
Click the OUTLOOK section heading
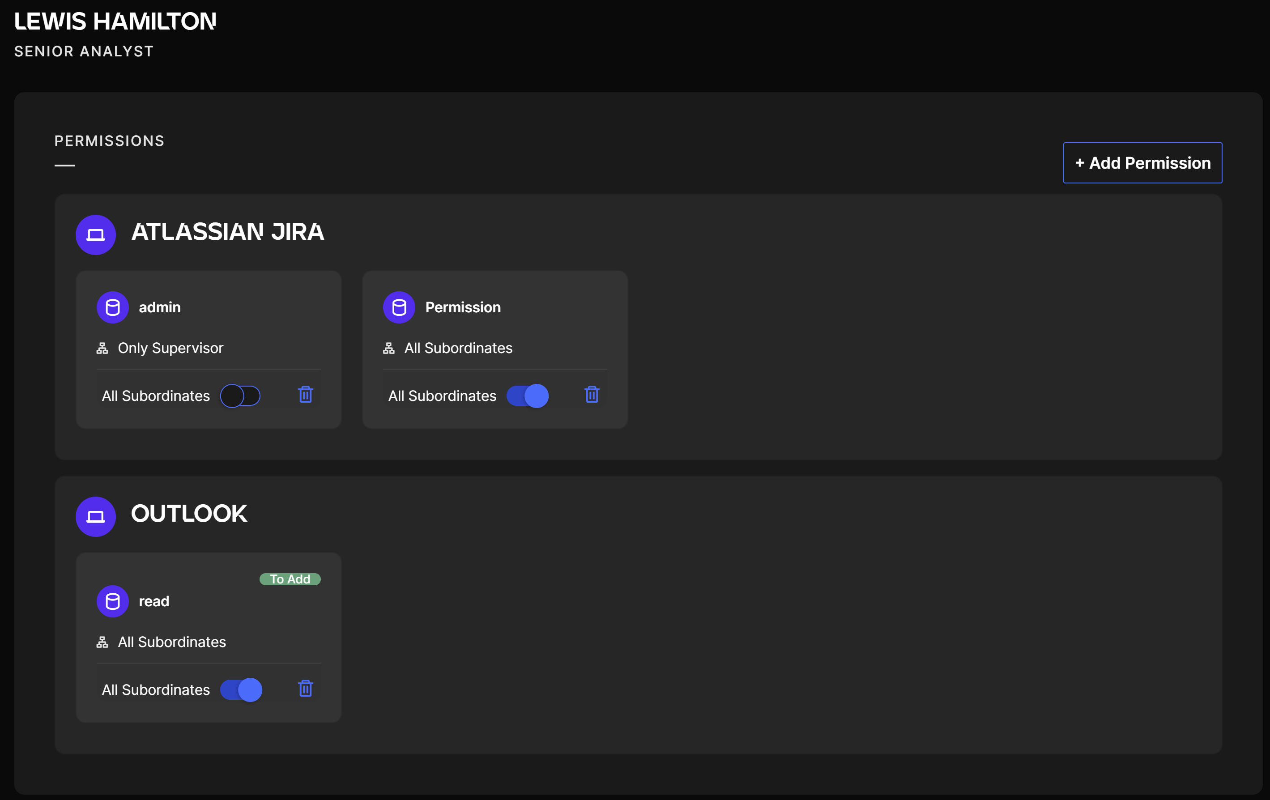point(189,514)
